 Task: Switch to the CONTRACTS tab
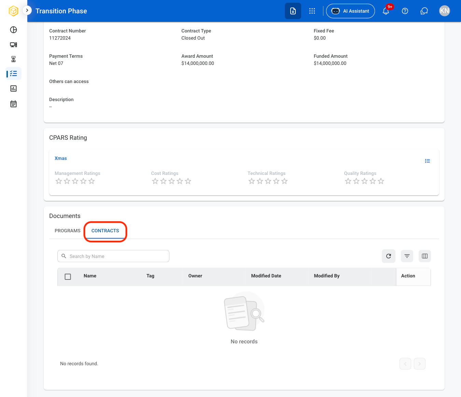(105, 231)
